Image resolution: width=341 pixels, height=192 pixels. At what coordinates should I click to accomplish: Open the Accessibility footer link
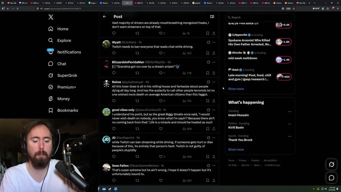pyautogui.click(x=270, y=161)
